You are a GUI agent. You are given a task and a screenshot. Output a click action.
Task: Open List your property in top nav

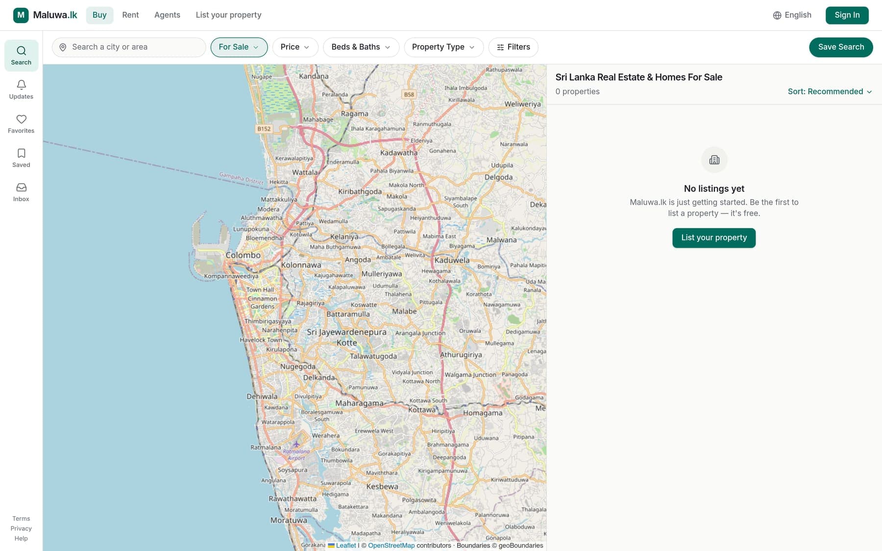click(x=228, y=15)
